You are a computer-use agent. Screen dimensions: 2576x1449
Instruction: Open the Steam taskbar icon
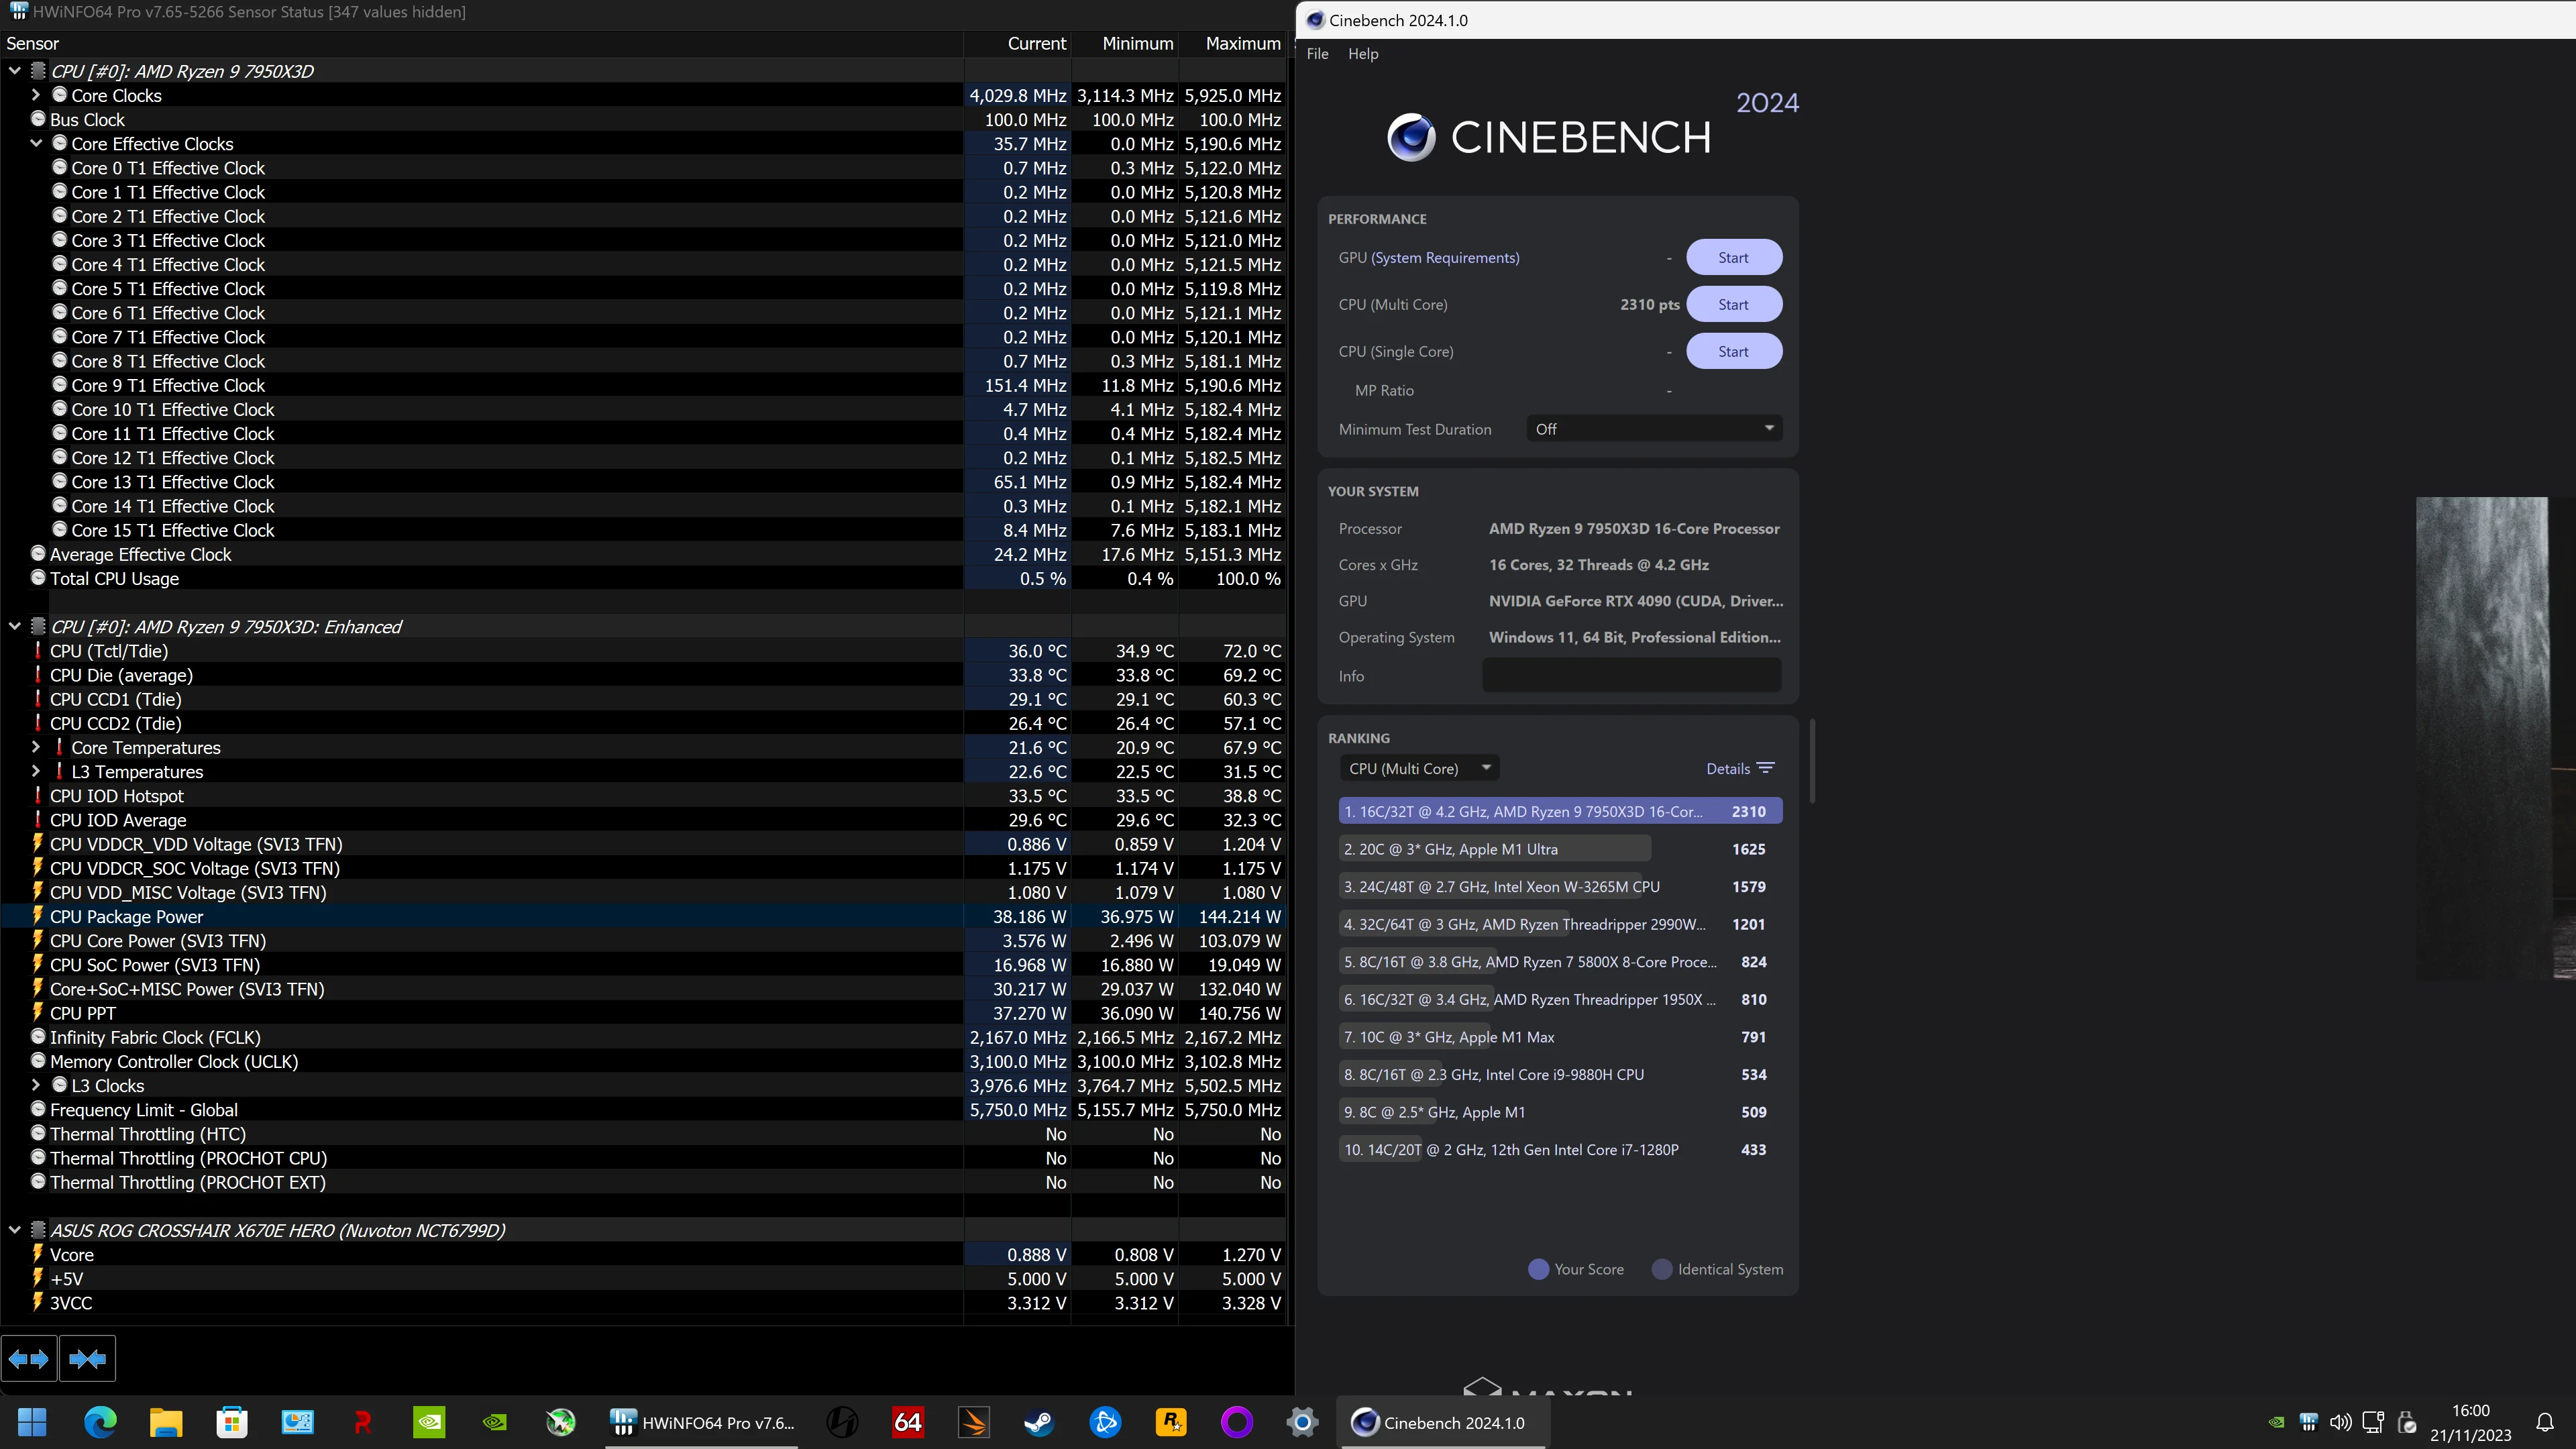tap(1039, 1422)
